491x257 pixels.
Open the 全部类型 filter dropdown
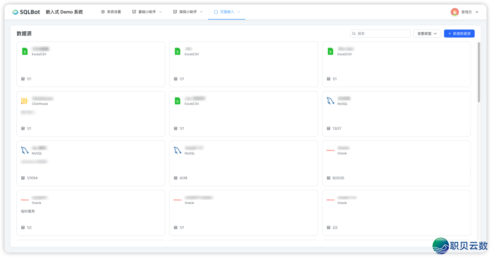pos(427,34)
